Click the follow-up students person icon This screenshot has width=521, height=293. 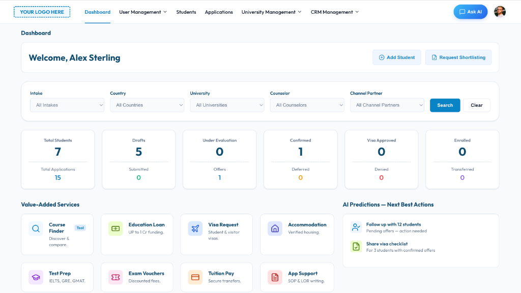coord(356,227)
